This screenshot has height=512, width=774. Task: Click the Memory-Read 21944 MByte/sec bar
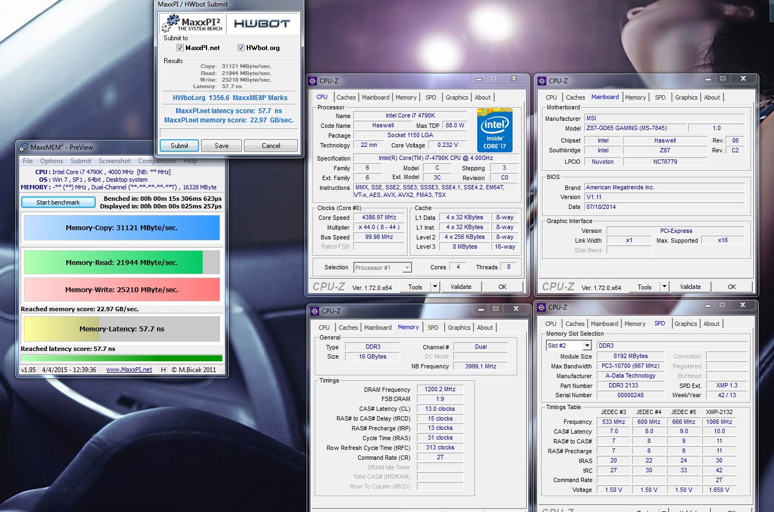pyautogui.click(x=122, y=262)
